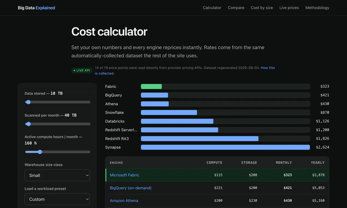
Task: Open the Methodology page
Action: pos(317,8)
